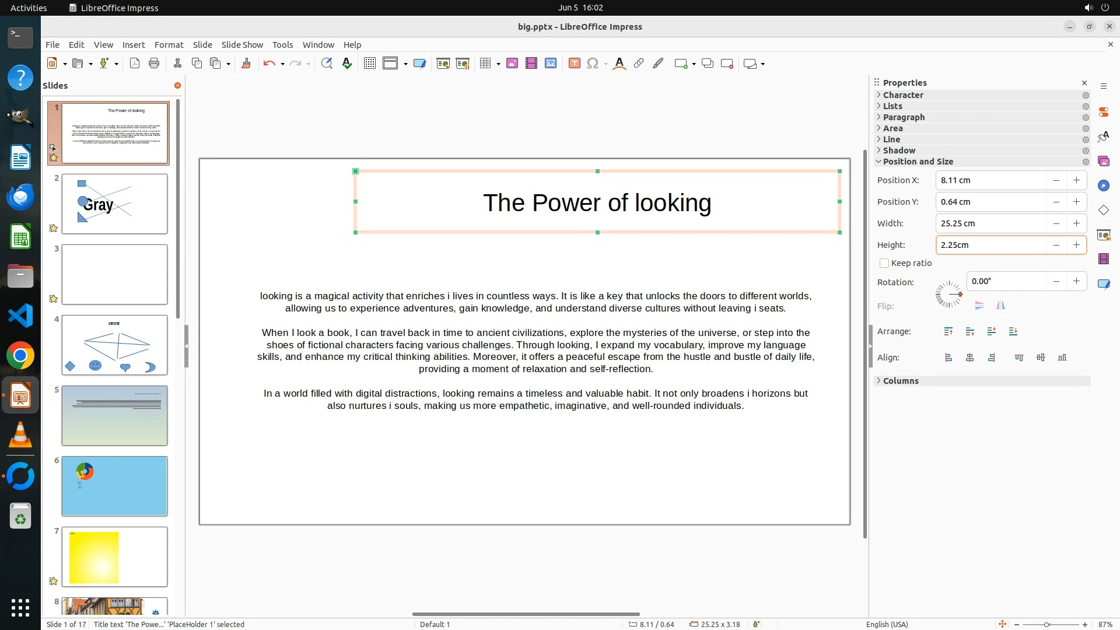
Task: Click the Insert Hyperlink icon
Action: coord(639,64)
